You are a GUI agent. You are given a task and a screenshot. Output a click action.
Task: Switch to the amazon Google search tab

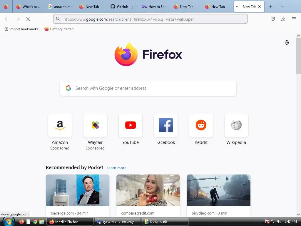pyautogui.click(x=60, y=6)
